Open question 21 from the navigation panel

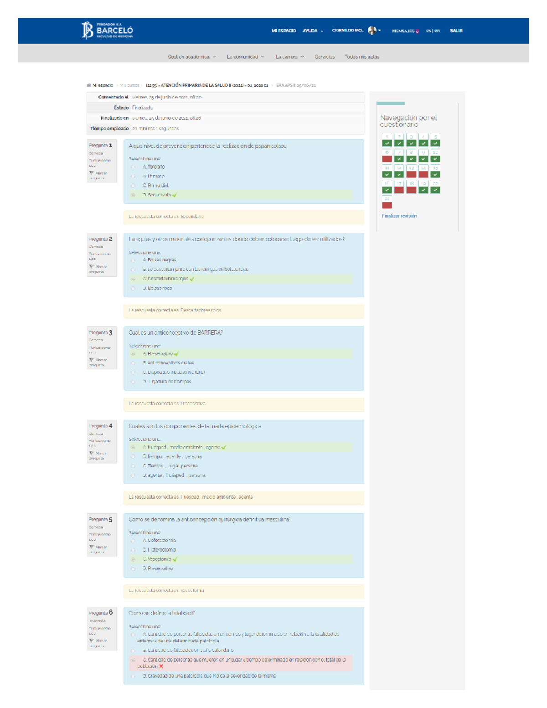point(387,203)
